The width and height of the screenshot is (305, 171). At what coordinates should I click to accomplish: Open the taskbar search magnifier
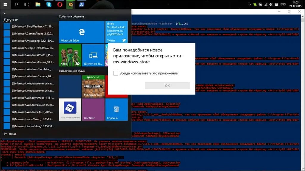click(x=16, y=4)
